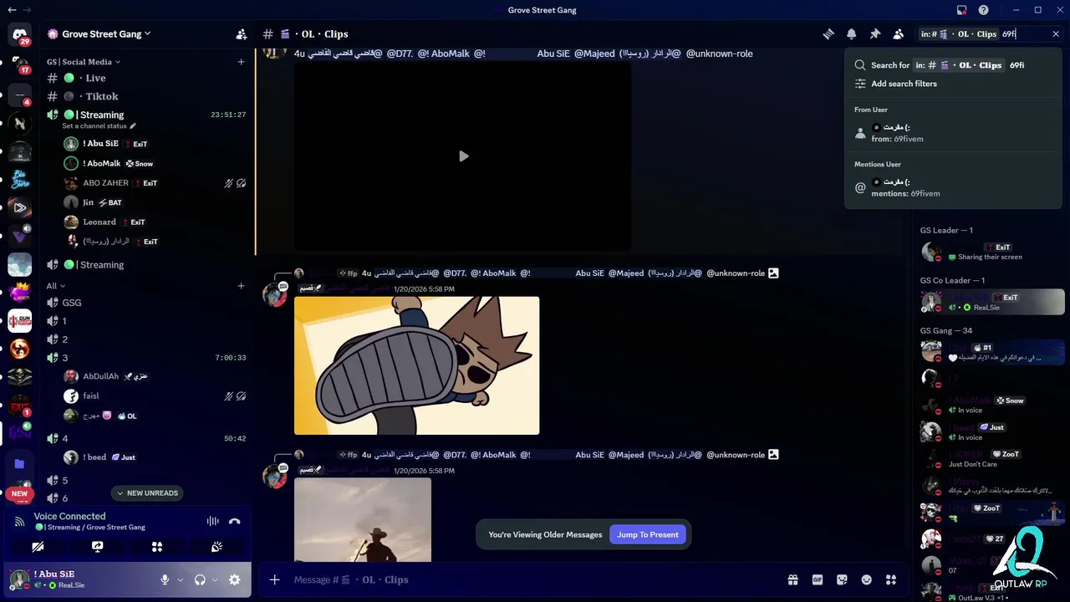Screen dimensions: 1070x602
Task: Open the Live text channel
Action: coord(147,78)
